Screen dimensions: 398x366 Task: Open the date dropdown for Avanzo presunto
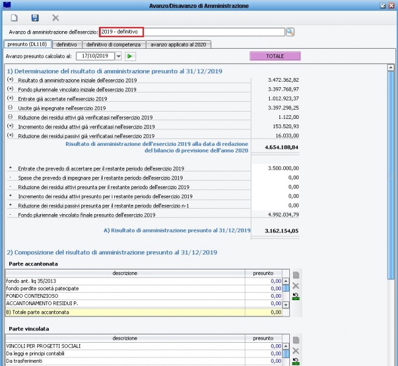pos(118,56)
